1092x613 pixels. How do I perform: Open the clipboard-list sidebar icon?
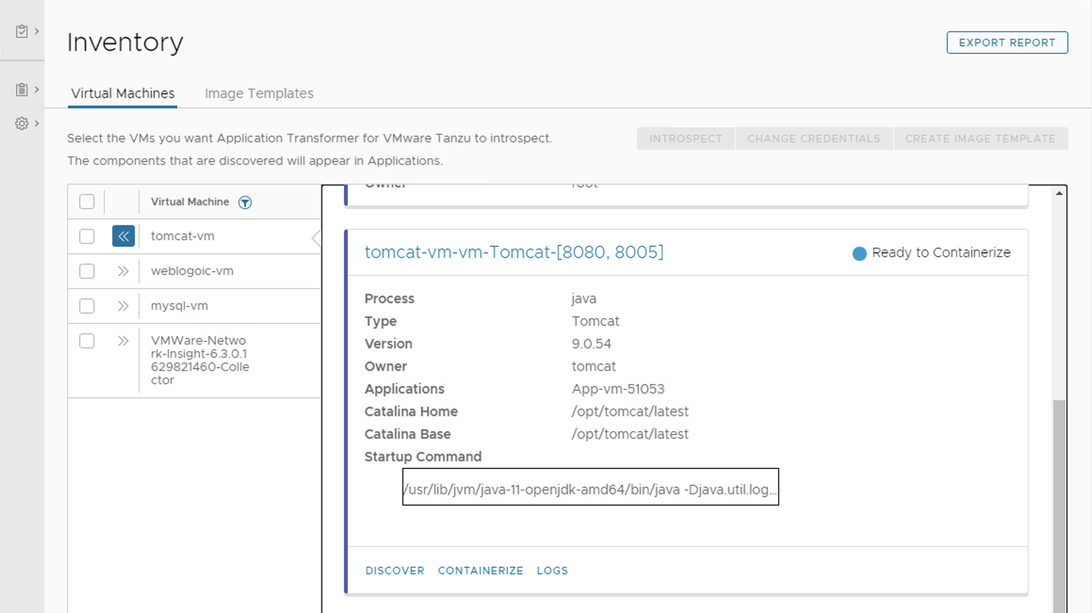coord(22,89)
